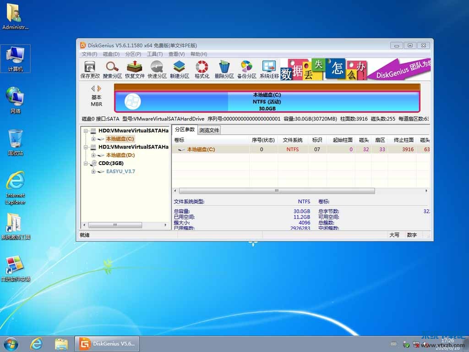Open 自选软件安装 desktop shortcut
The height and width of the screenshot is (352, 469).
tap(15, 269)
